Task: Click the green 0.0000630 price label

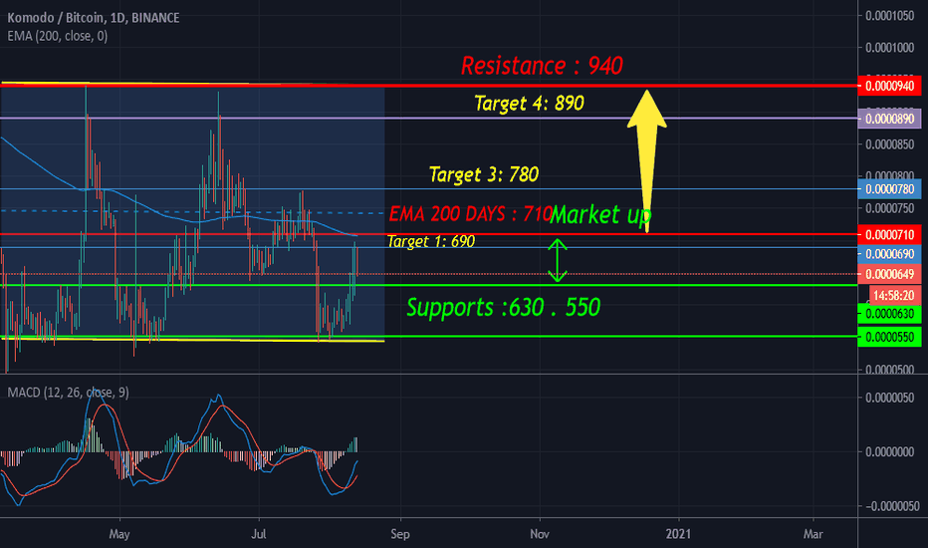Action: pyautogui.click(x=889, y=314)
